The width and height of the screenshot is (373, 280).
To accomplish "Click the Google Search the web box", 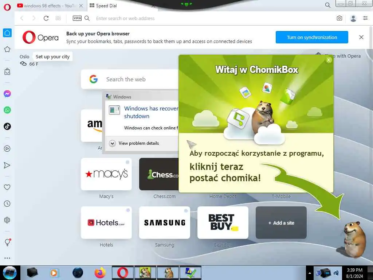I will [130, 79].
